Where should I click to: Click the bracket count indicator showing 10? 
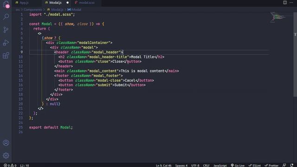25,165
